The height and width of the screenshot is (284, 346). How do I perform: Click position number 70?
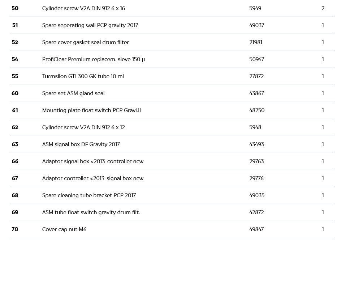(15, 229)
